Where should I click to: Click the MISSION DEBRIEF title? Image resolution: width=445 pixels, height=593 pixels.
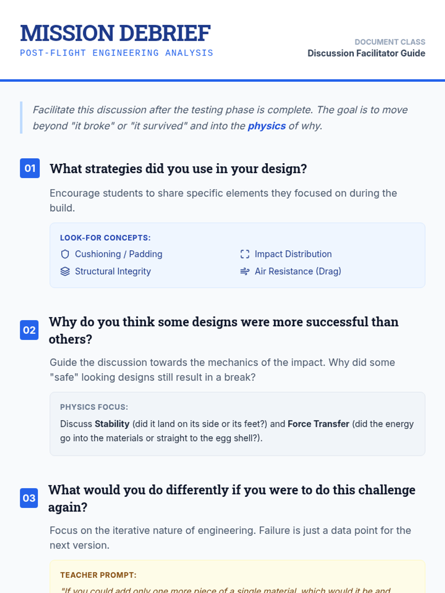tap(115, 33)
